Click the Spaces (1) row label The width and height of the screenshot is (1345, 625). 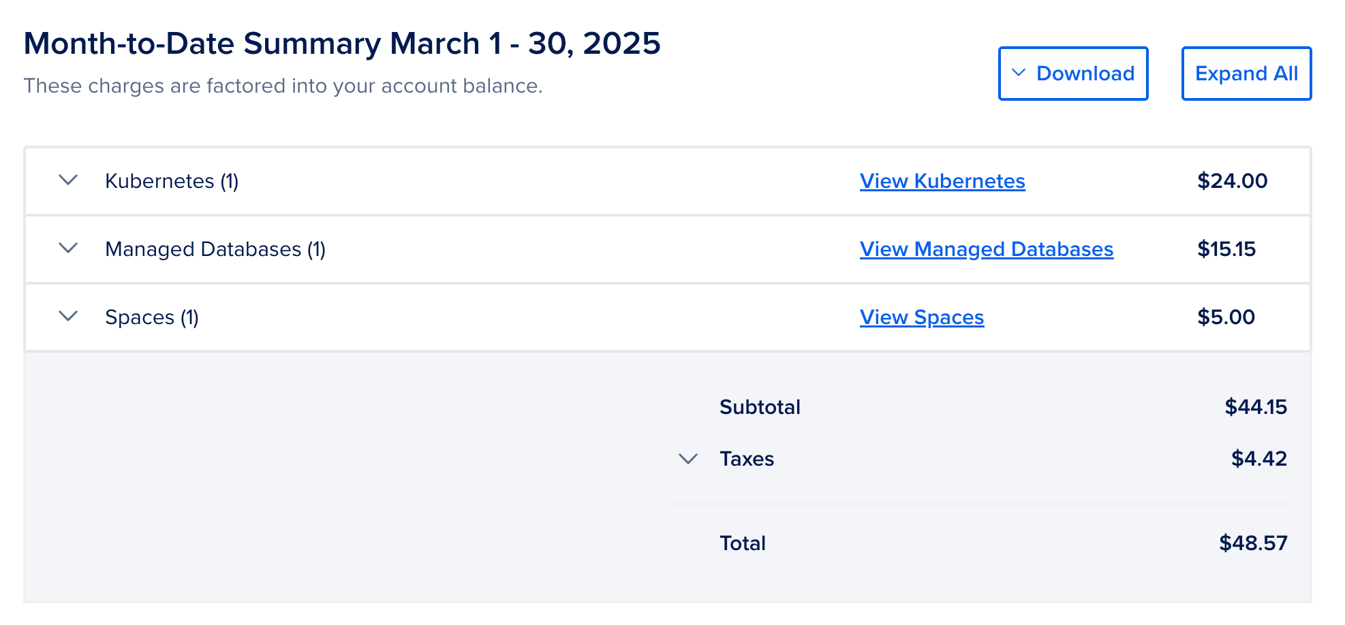[x=152, y=317]
